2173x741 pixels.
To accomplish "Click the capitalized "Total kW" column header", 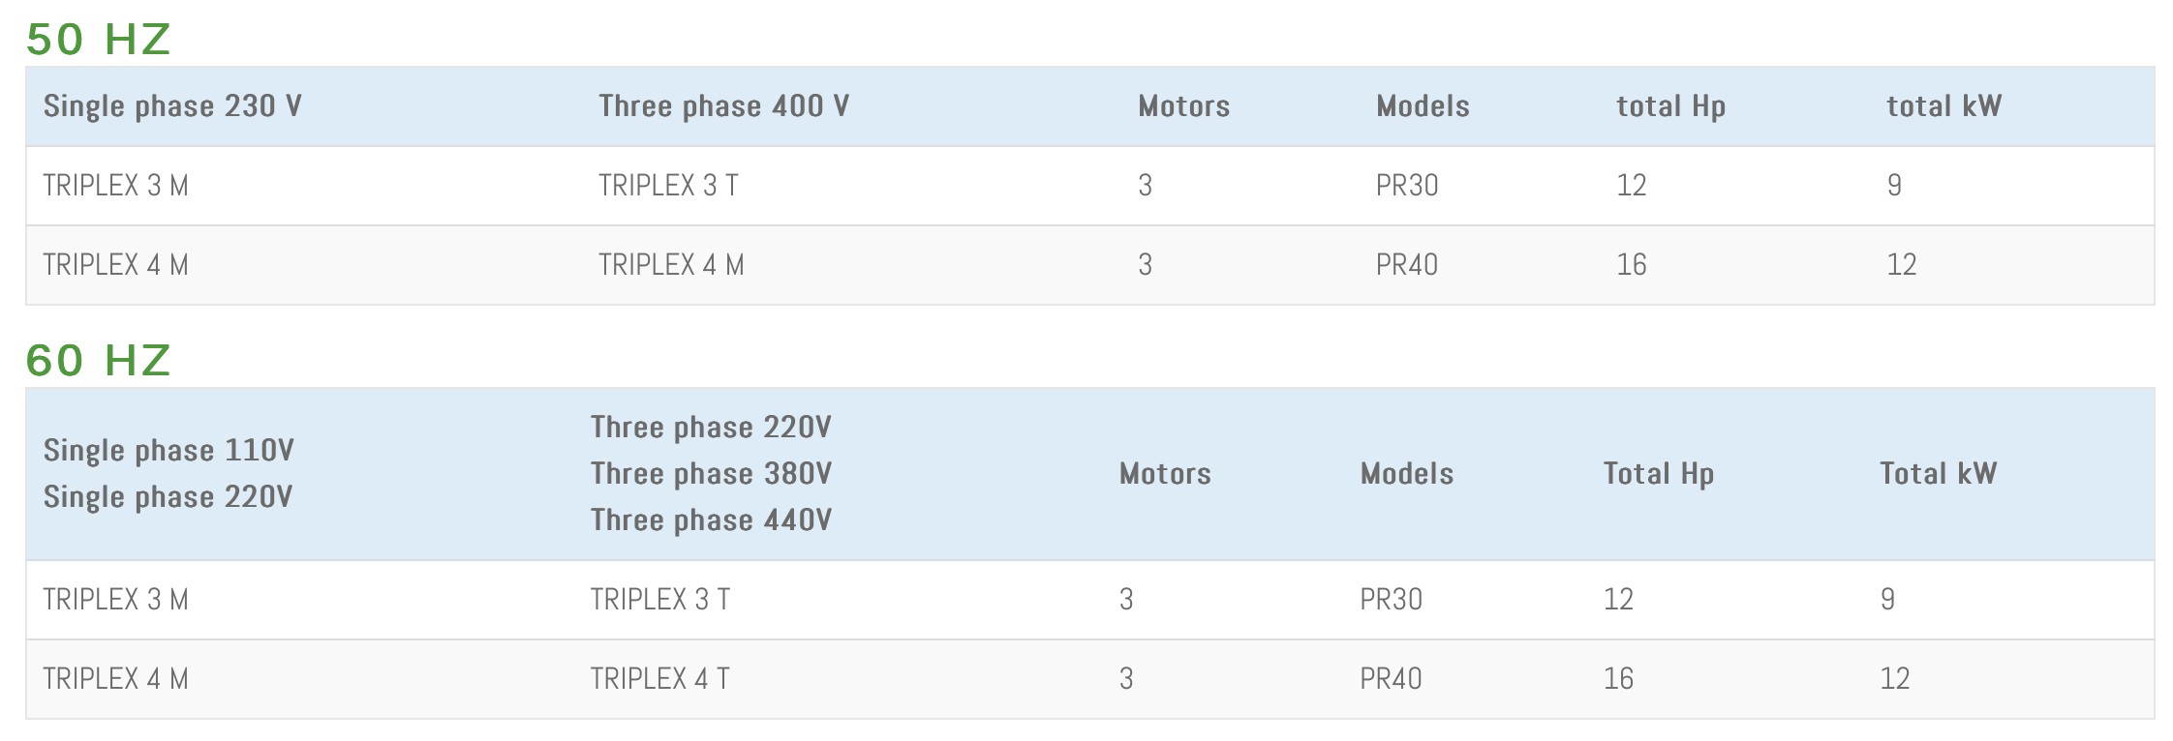I will click(1938, 474).
